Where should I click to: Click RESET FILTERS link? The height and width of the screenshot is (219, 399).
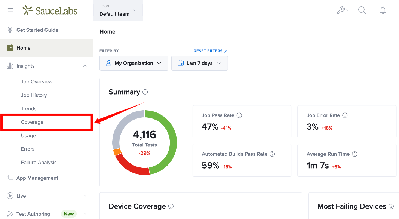(x=211, y=51)
